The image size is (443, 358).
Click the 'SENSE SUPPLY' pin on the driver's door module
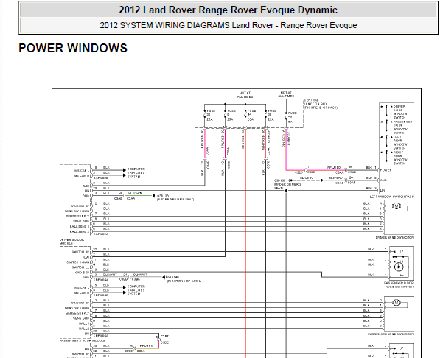pyautogui.click(x=77, y=217)
